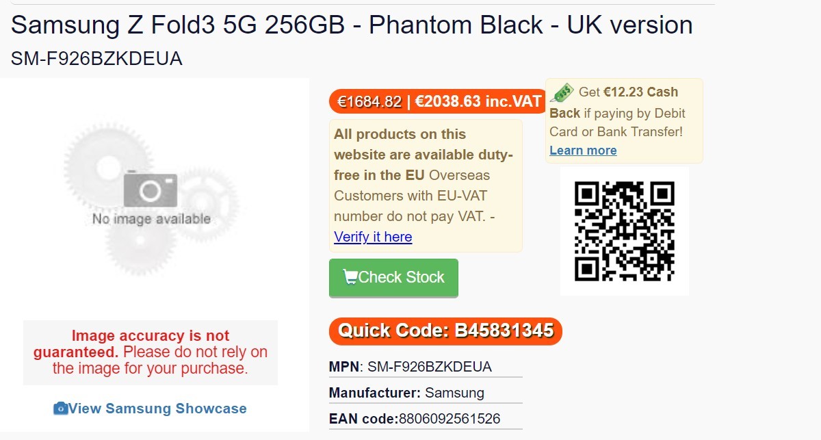This screenshot has height=440, width=821.
Task: Click the cart icon on Check Stock
Action: click(350, 277)
